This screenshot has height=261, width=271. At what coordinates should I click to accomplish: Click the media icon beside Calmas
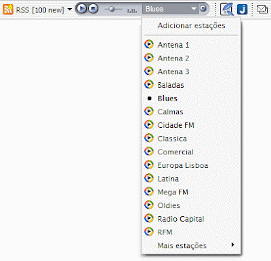(x=149, y=111)
